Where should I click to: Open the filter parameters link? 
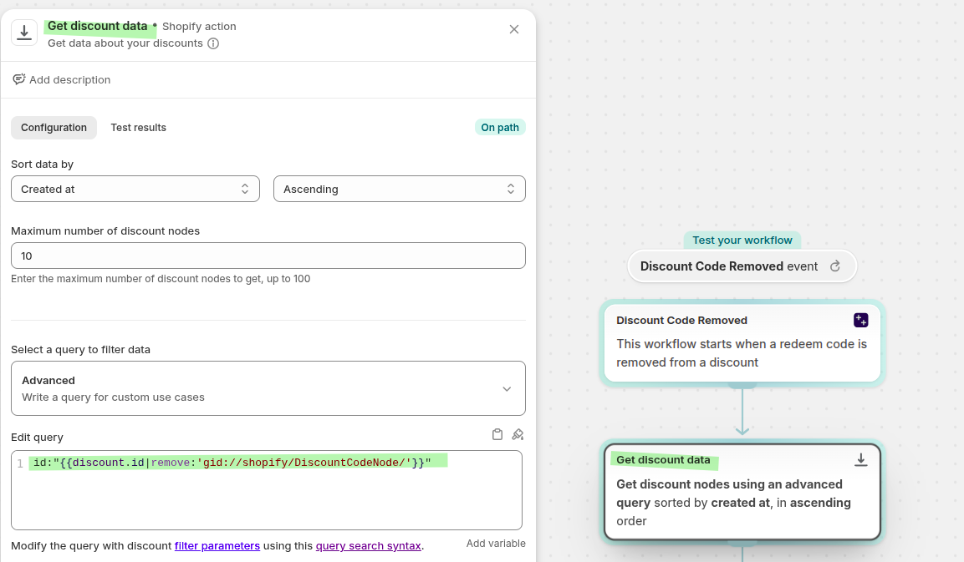point(217,546)
